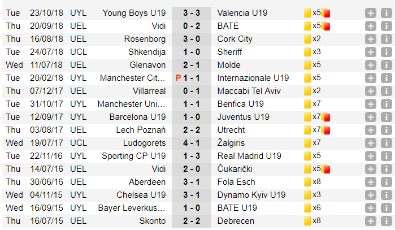395x230 pixels.
Task: Click red card icon on Juventus U19 row
Action: click(x=325, y=117)
